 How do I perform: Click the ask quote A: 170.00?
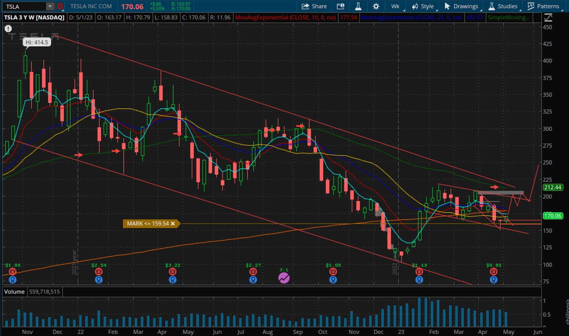[x=181, y=9]
